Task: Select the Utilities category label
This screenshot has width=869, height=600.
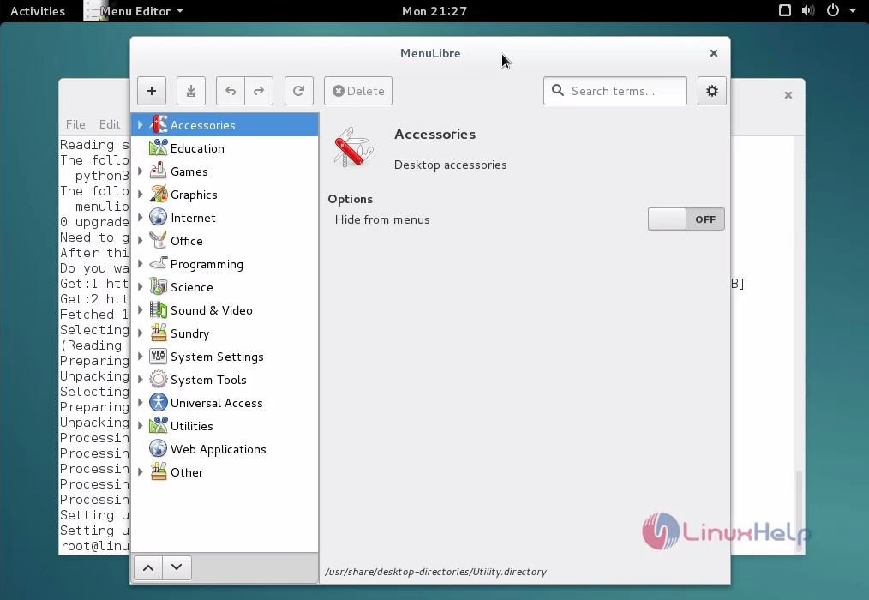Action: pyautogui.click(x=192, y=426)
